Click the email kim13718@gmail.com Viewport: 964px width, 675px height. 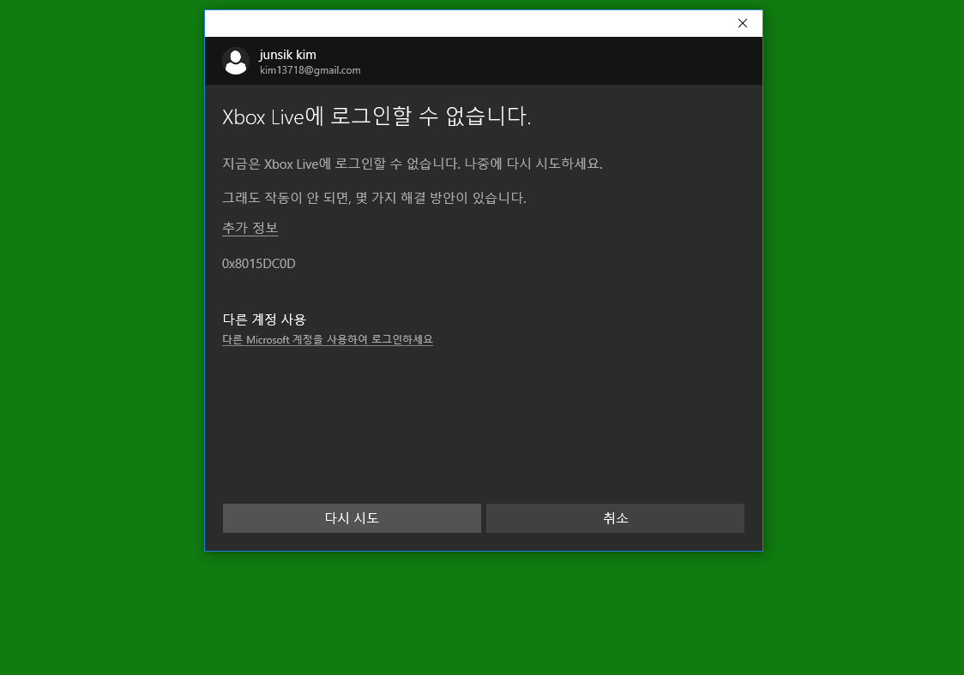click(x=310, y=70)
